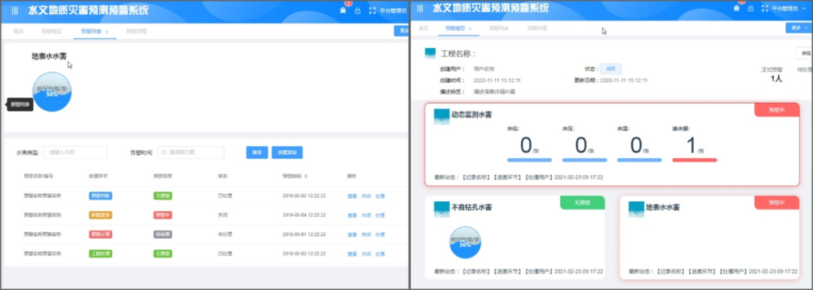
Task: Click 查看 for the 05-03 12:22:22 row
Action: (352, 254)
